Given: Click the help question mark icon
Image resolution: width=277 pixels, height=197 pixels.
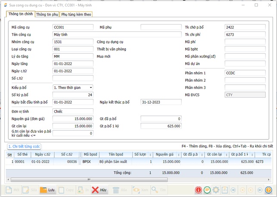Looking at the screenshot, I should [x=268, y=190].
